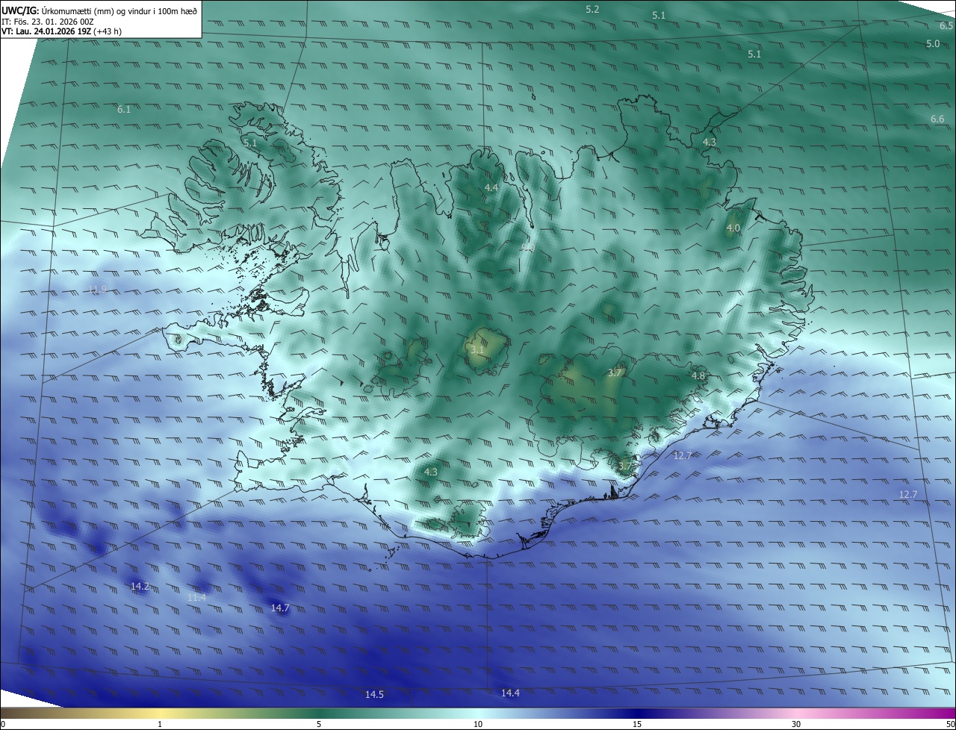
Task: Select the initial time 'IT: Fös. 23. 01. 2026 00Z'
Action: click(48, 22)
